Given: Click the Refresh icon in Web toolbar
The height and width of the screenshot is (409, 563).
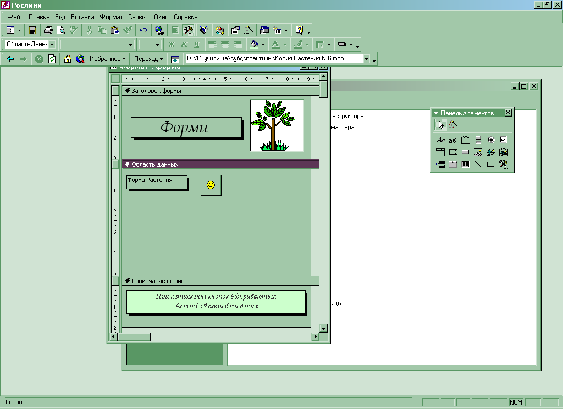Looking at the screenshot, I should pos(52,59).
